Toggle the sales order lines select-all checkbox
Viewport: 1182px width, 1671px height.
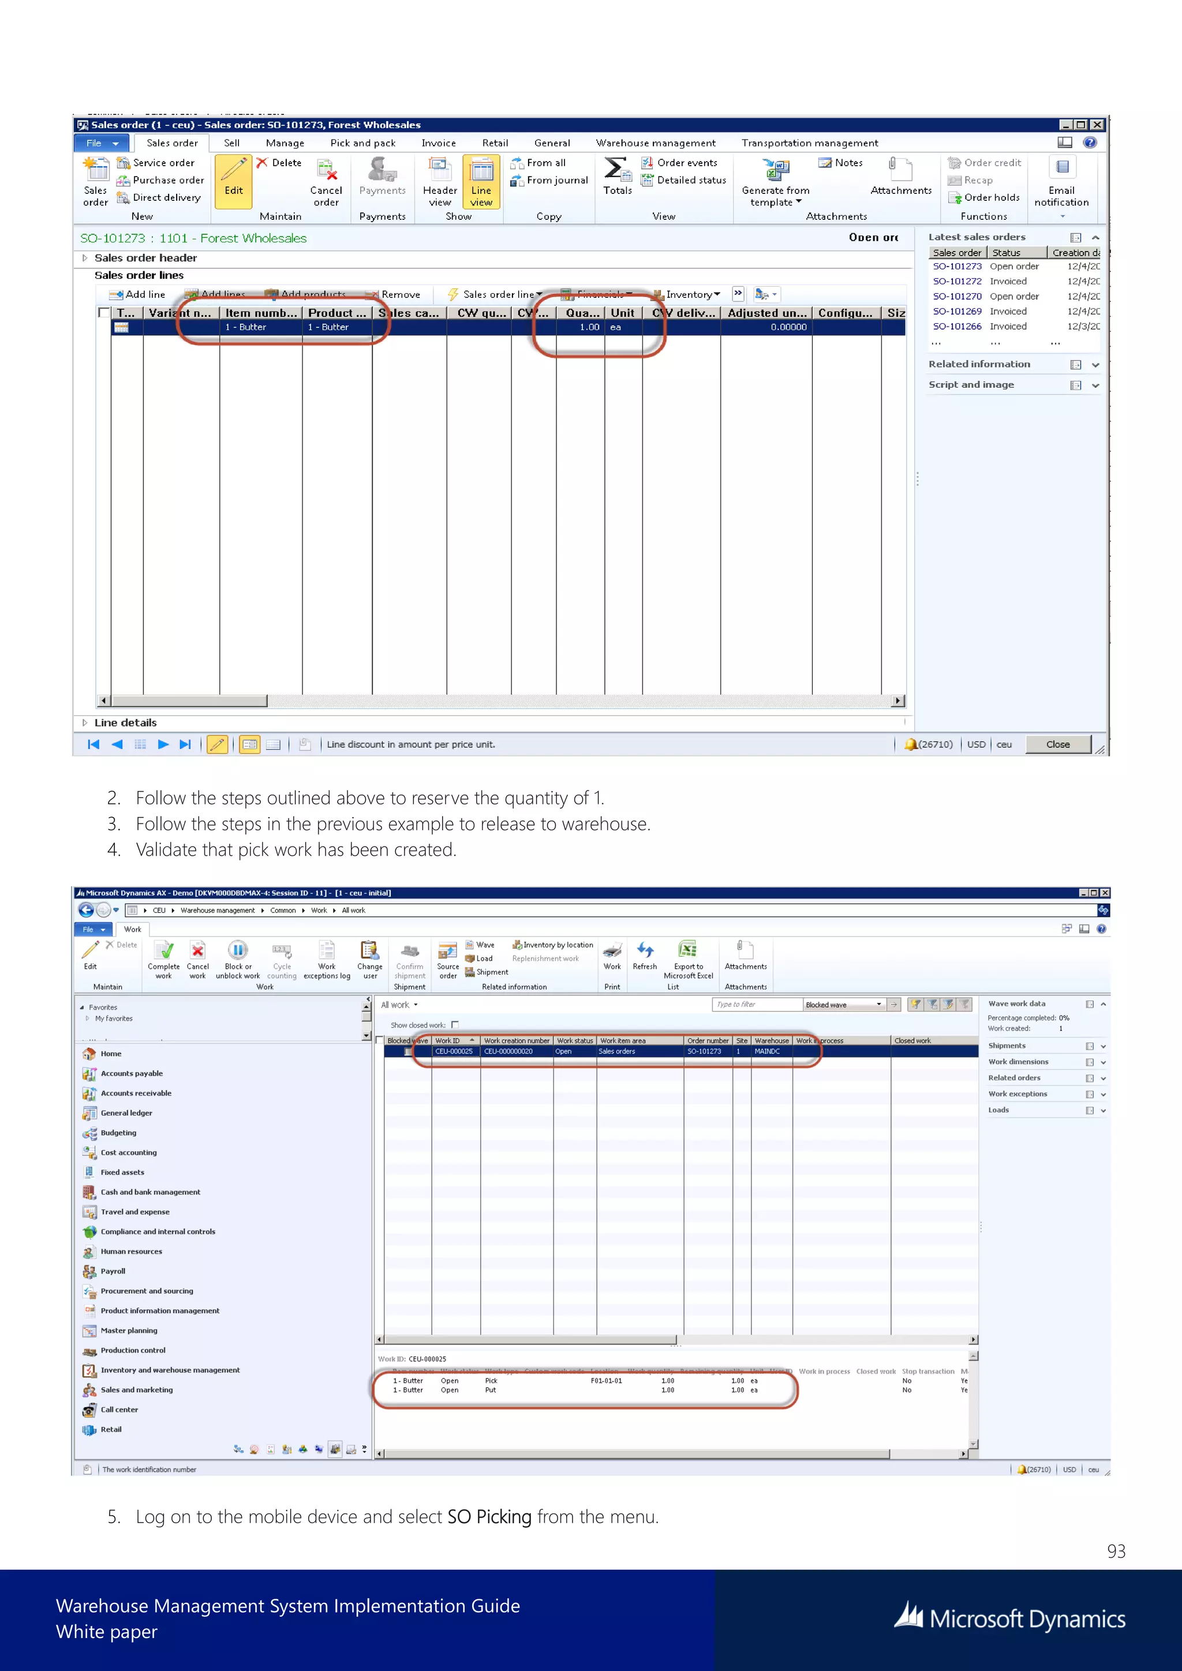[103, 313]
